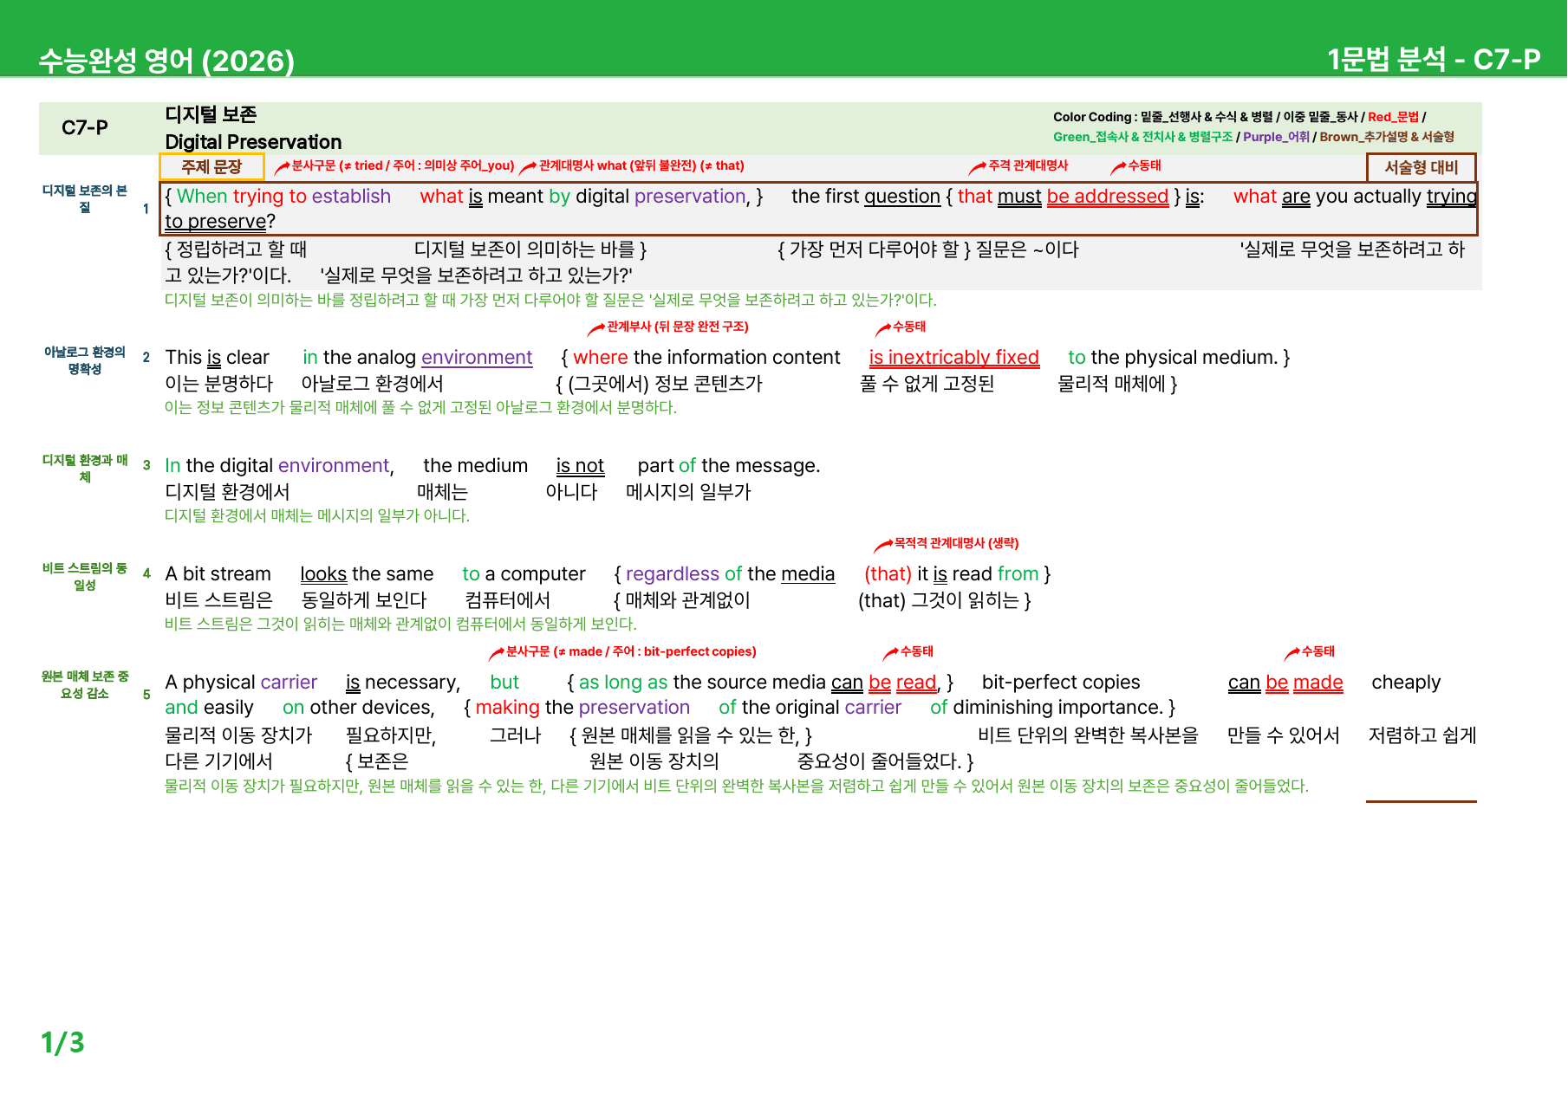The width and height of the screenshot is (1568, 1107).
Task: Select the 1문법 분석 - C7-P header label
Action: click(x=1434, y=59)
